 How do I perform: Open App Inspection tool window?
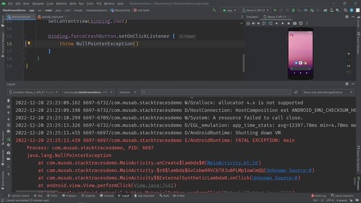[x=144, y=196]
